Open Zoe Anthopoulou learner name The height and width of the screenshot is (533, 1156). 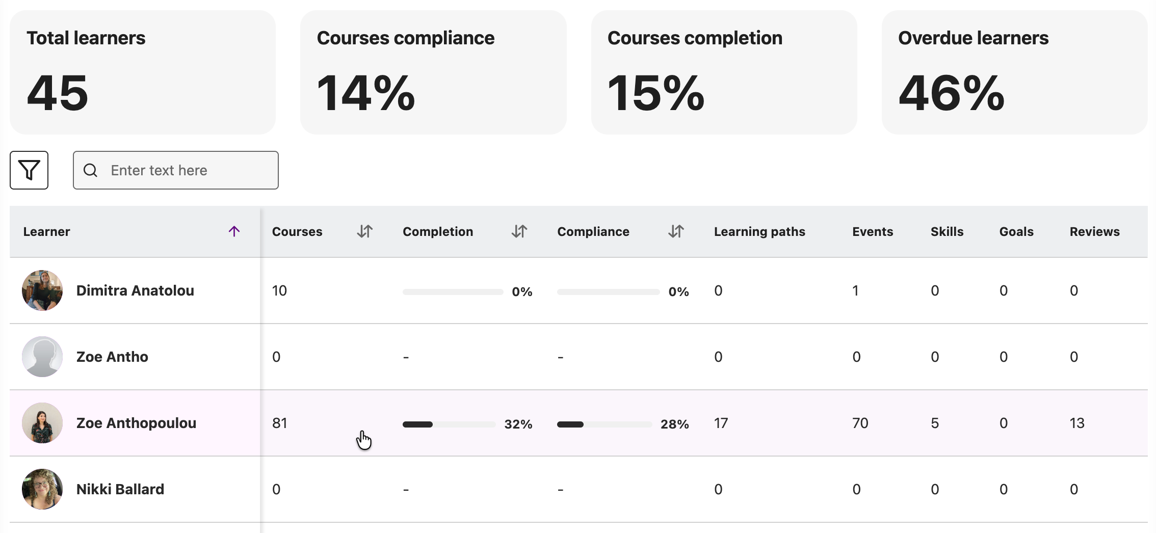click(x=136, y=423)
